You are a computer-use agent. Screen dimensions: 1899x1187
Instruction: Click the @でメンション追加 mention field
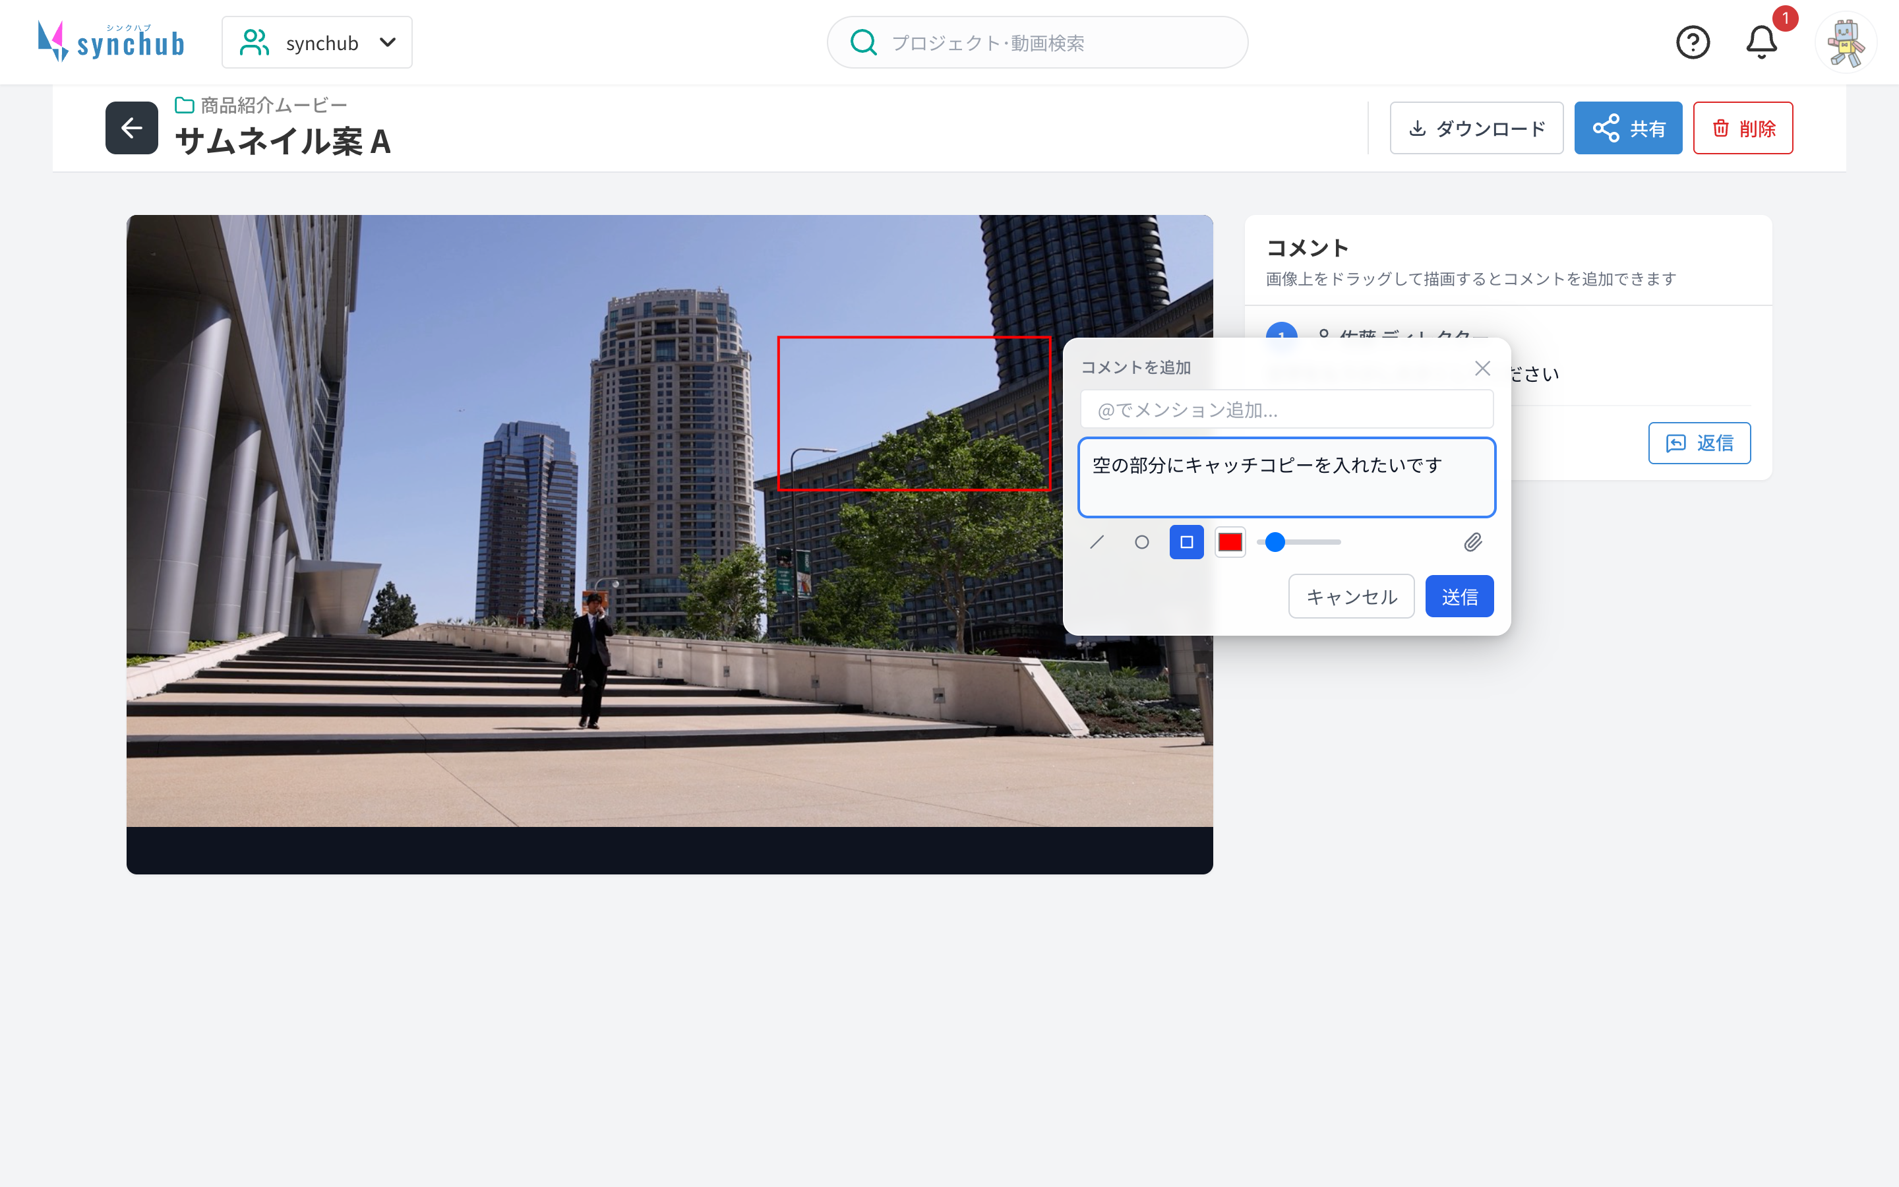(1286, 410)
